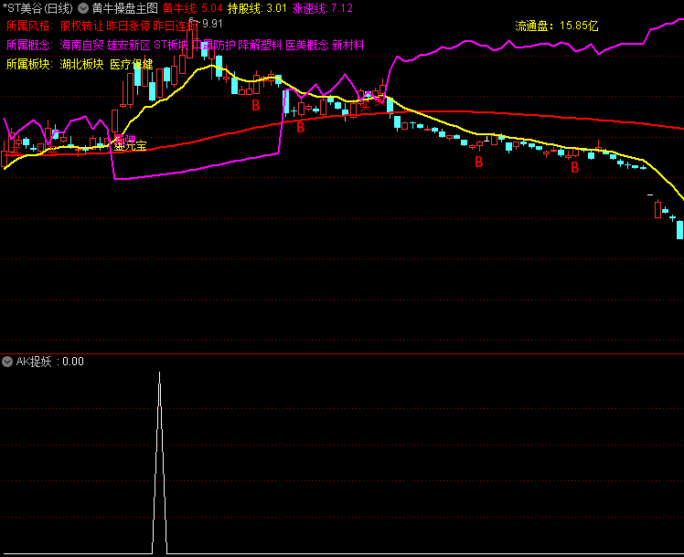
Task: Click the 黄牛线: 5.04 value label
Action: 192,8
